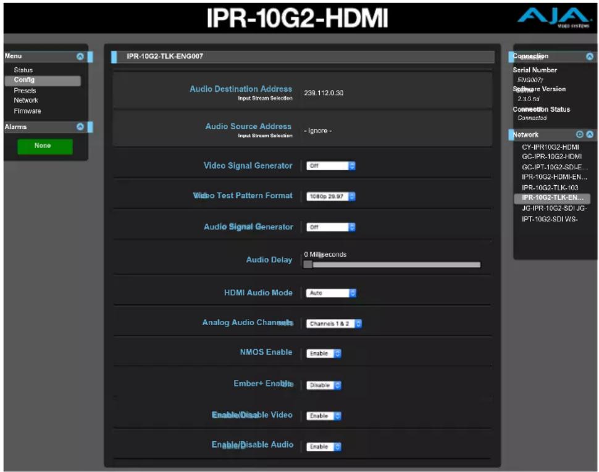Viewport: 599px width, 472px height.
Task: Open the Presets menu page
Action: [25, 91]
